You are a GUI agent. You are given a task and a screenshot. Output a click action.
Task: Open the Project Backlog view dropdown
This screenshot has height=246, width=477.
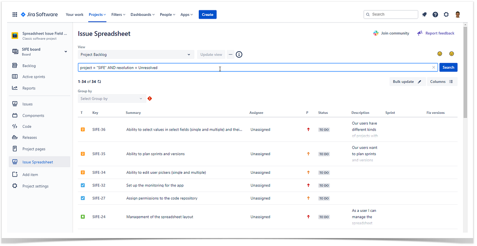(135, 54)
